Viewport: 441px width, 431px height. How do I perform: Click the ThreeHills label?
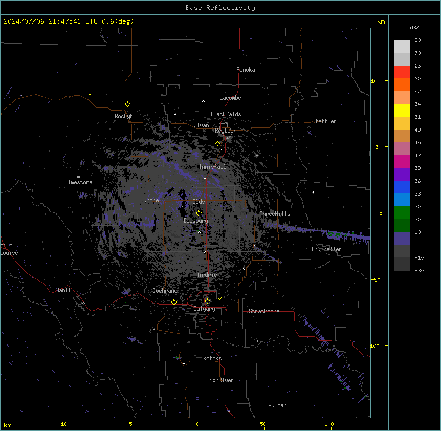click(x=275, y=214)
